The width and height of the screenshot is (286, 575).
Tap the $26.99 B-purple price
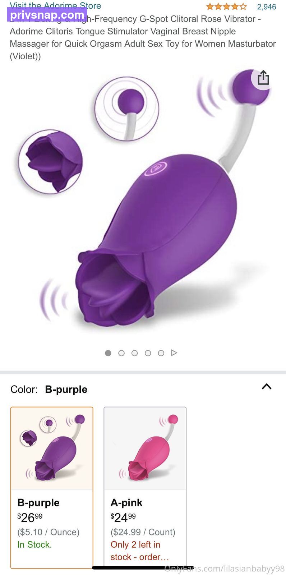(30, 517)
